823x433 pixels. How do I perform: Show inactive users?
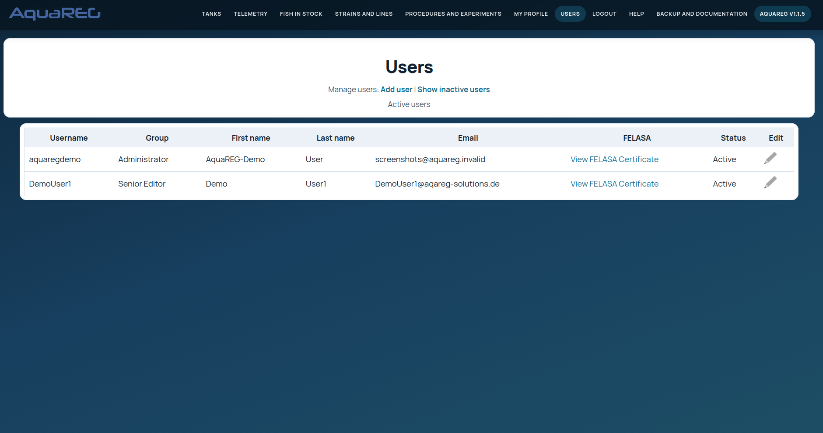[x=454, y=90]
